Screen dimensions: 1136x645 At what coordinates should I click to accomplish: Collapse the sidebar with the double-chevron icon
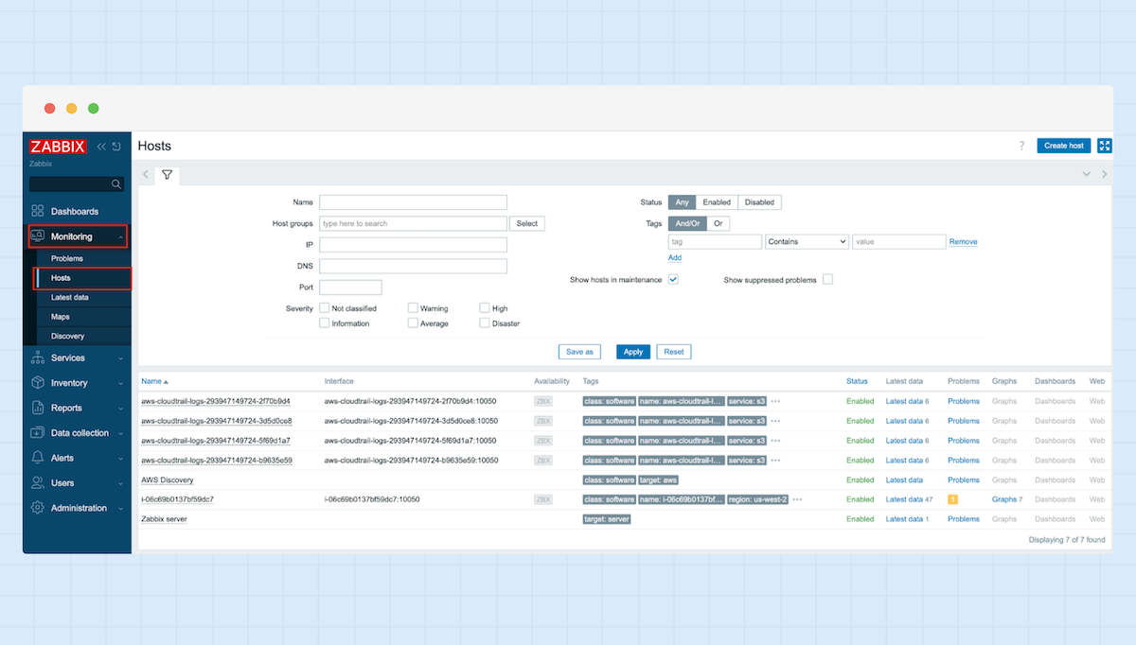coord(100,147)
